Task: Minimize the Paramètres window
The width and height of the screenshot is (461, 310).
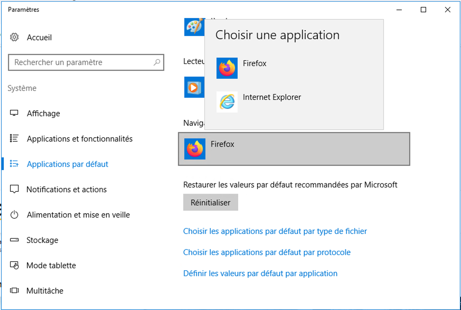Action: tap(399, 10)
